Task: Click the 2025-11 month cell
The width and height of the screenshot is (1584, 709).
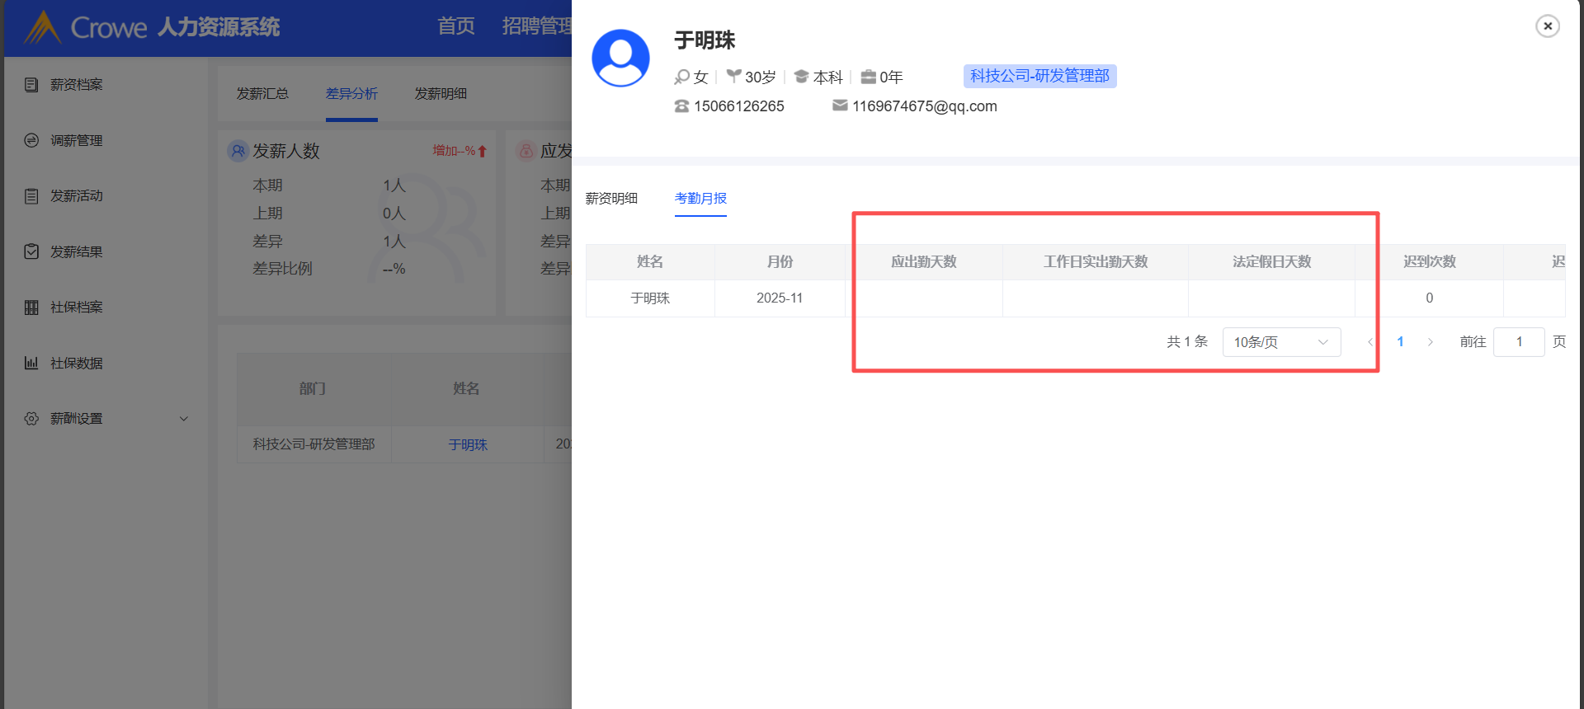Action: [780, 298]
